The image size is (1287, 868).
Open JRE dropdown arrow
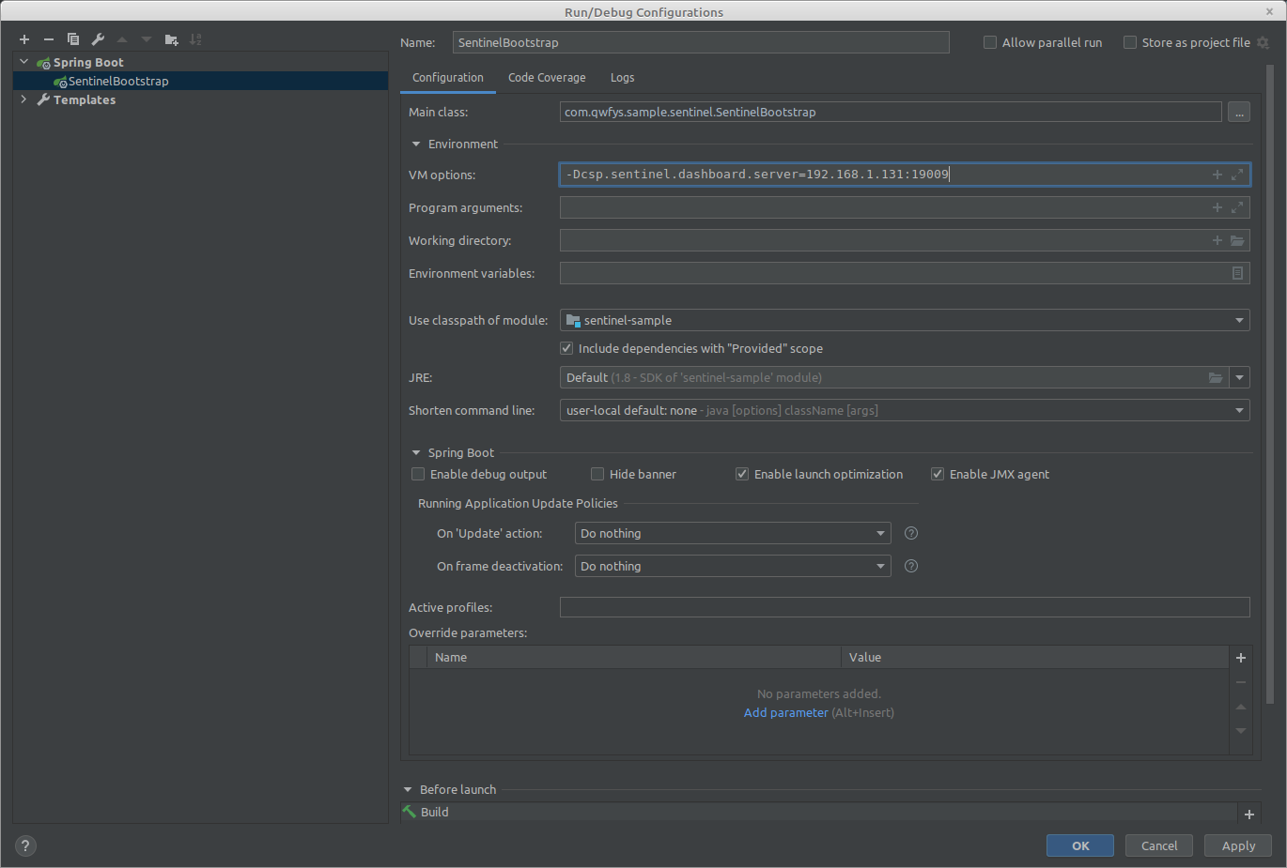point(1240,377)
